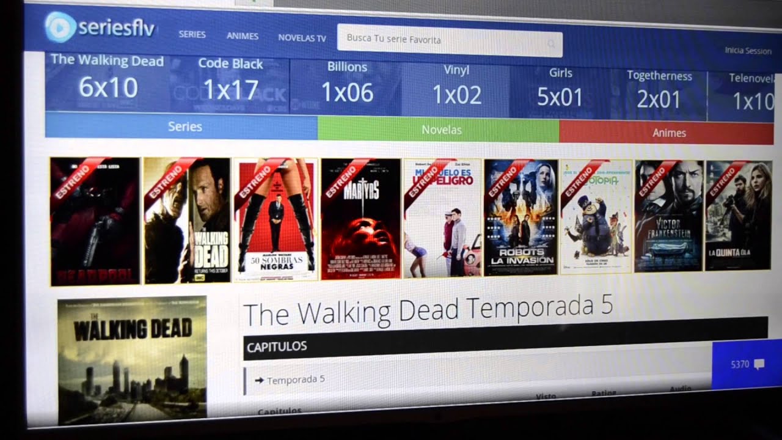Open the NOVELAS TV menu
782x440 pixels.
(302, 38)
